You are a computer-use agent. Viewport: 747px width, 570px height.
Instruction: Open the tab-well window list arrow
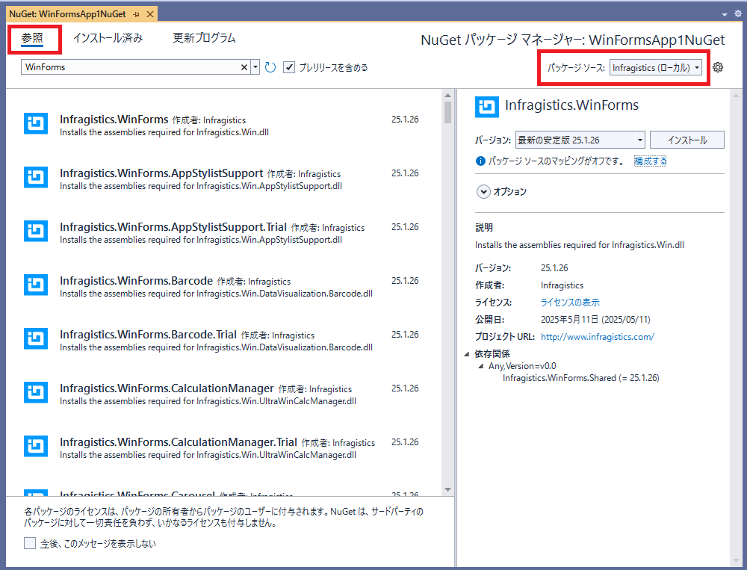[x=724, y=14]
